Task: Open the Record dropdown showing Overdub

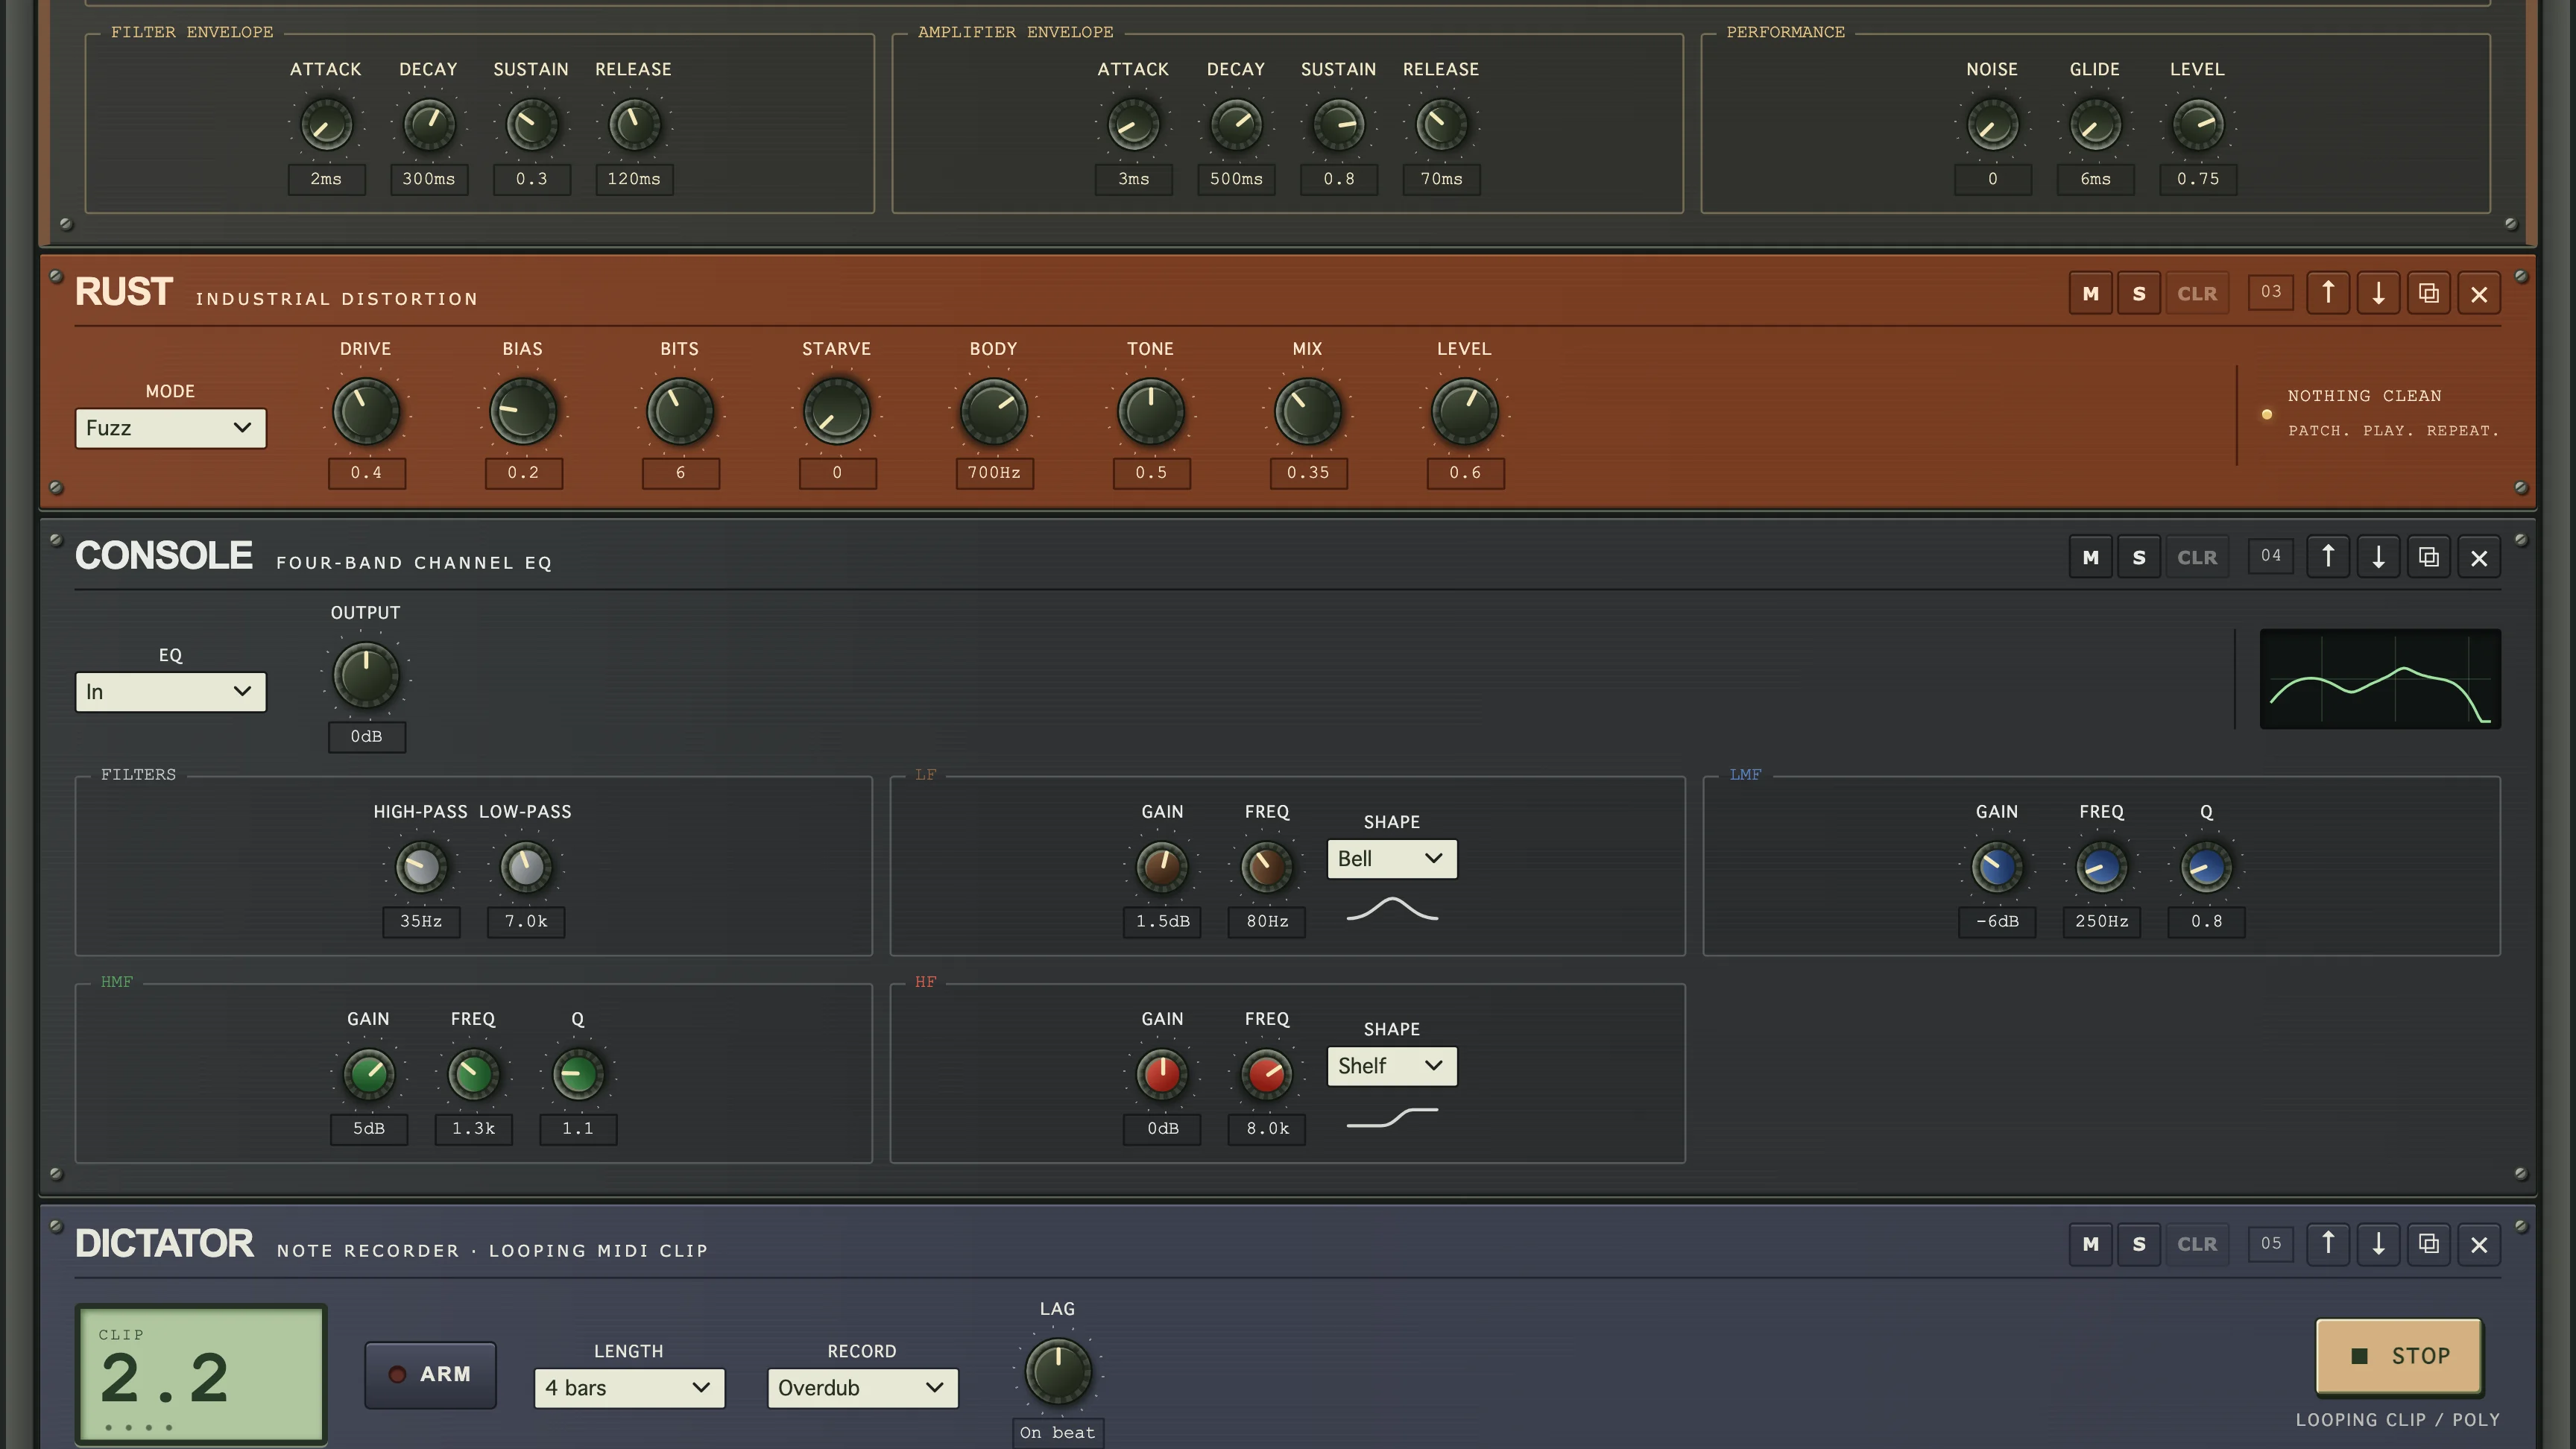Action: coord(862,1388)
